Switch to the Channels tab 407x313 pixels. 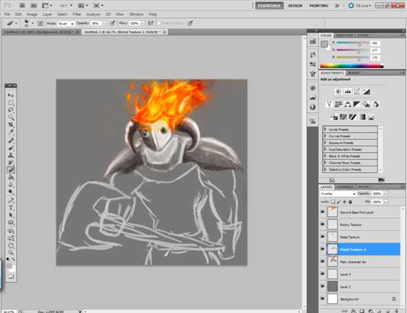pyautogui.click(x=345, y=187)
